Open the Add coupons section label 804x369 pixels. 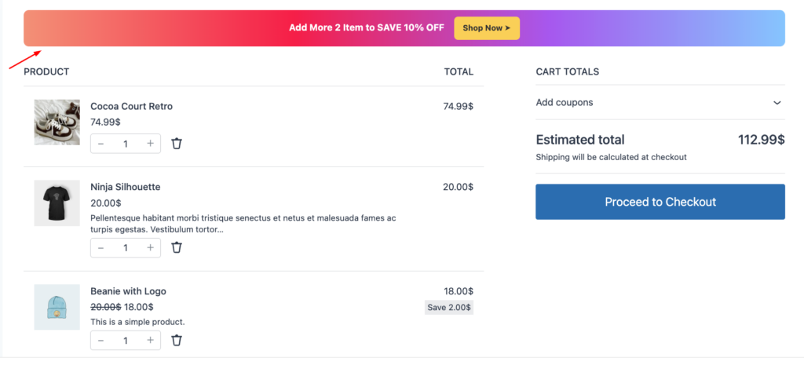(x=564, y=103)
